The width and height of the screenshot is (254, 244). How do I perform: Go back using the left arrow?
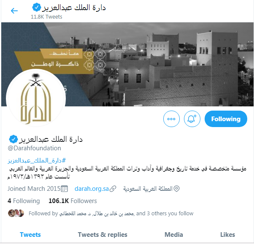[x=14, y=11]
